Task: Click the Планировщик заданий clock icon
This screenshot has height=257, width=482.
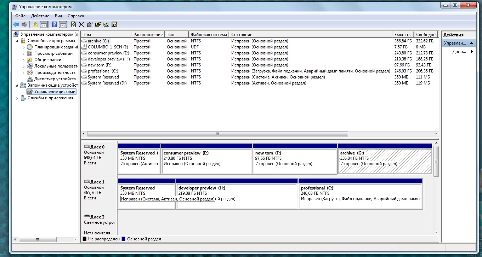Action: pyautogui.click(x=30, y=47)
